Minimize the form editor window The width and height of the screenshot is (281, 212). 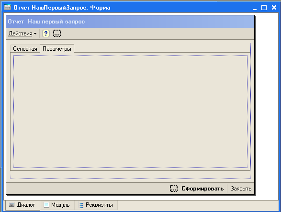255,8
